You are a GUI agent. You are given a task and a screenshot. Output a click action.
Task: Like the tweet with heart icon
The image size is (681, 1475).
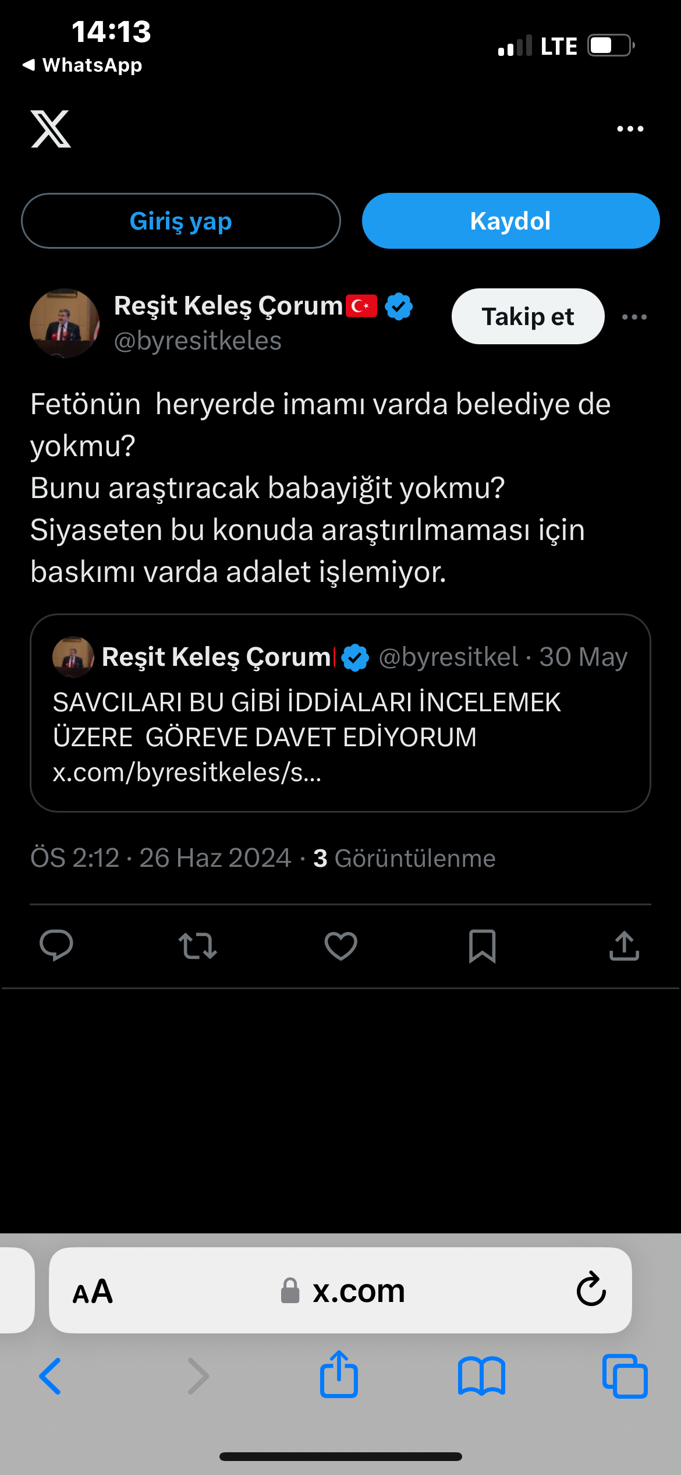(340, 945)
